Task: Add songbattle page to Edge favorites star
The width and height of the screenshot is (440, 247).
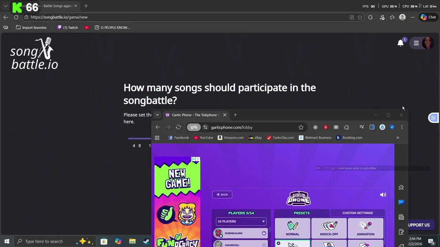Action: tap(360, 17)
